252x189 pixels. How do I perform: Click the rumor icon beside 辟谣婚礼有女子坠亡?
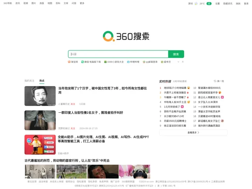pos(222,121)
